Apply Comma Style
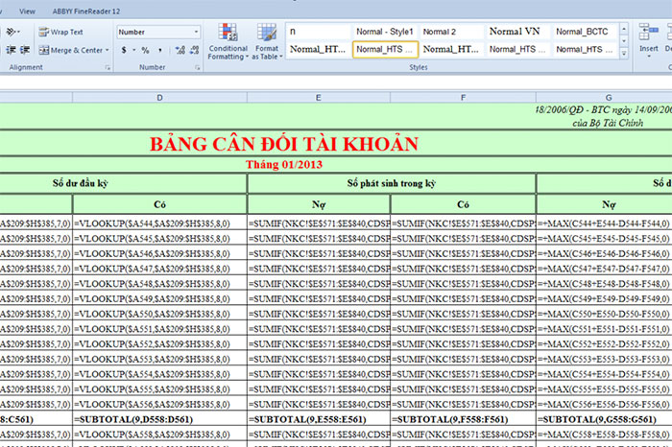Screen dimensions: 672x447 tap(160, 50)
